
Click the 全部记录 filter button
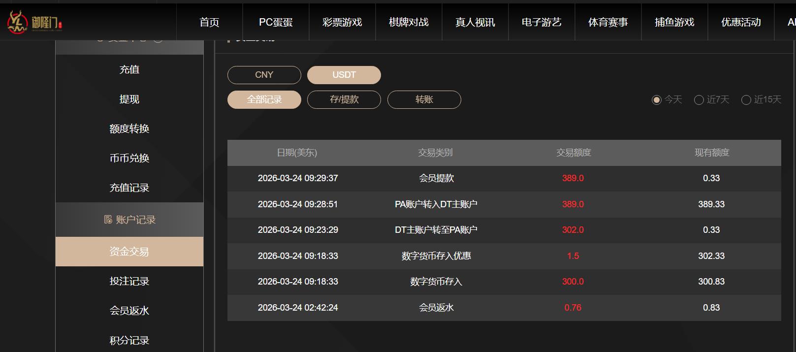(x=264, y=99)
